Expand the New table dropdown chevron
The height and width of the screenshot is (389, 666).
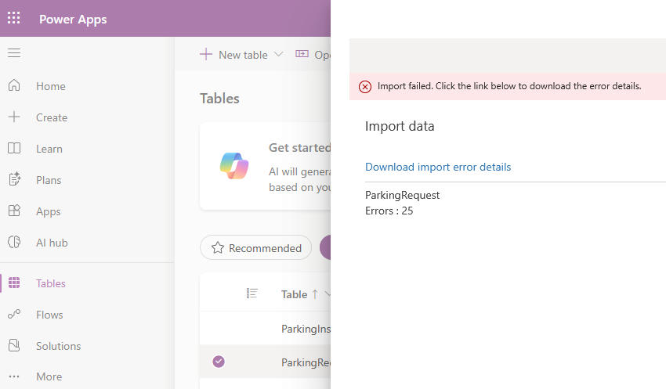click(x=278, y=55)
